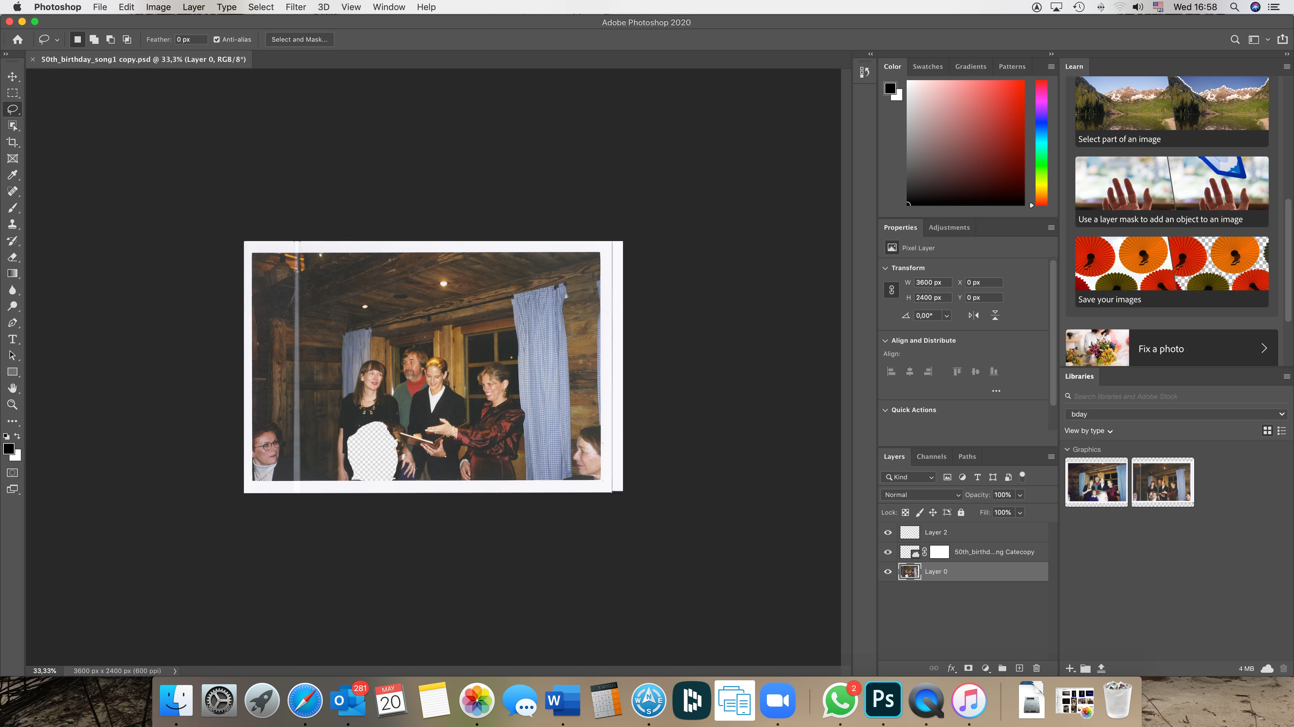This screenshot has width=1294, height=727.
Task: Select the Hand tool
Action: click(x=13, y=388)
